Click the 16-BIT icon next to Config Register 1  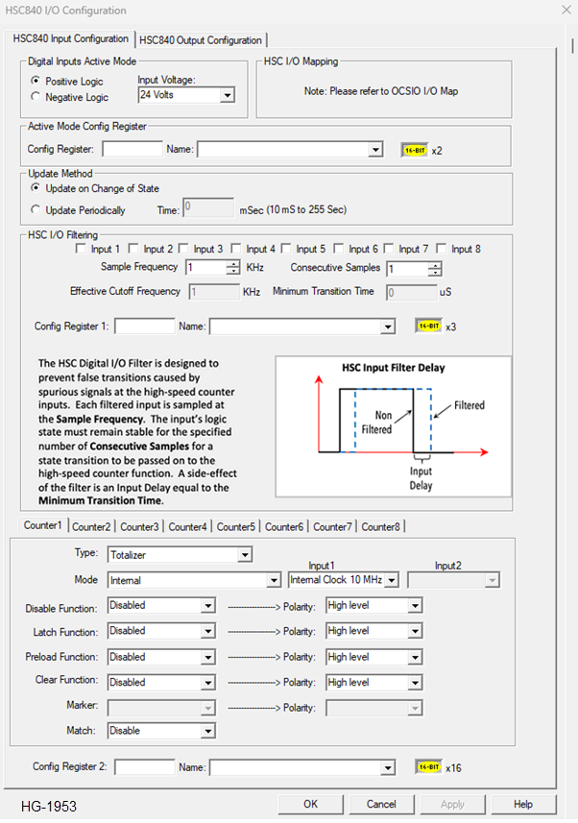[x=429, y=326]
